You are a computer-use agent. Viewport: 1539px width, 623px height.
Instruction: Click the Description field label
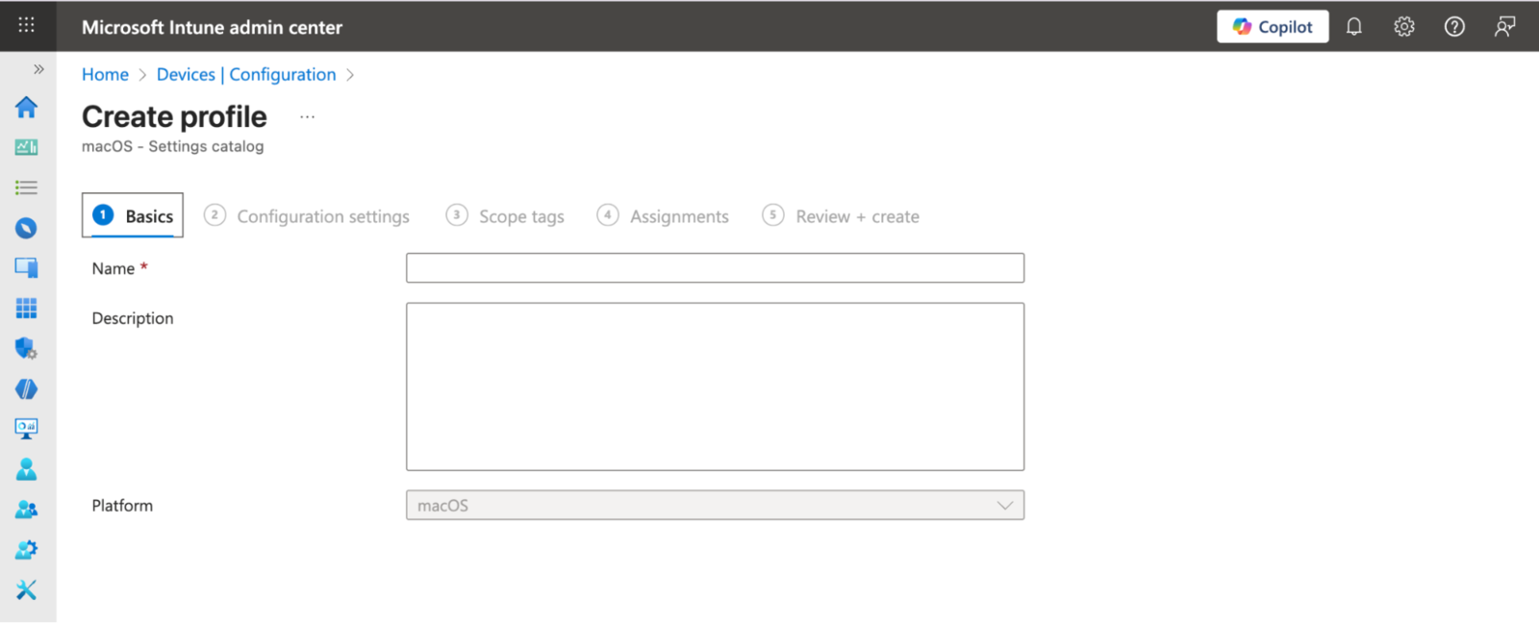(x=133, y=318)
